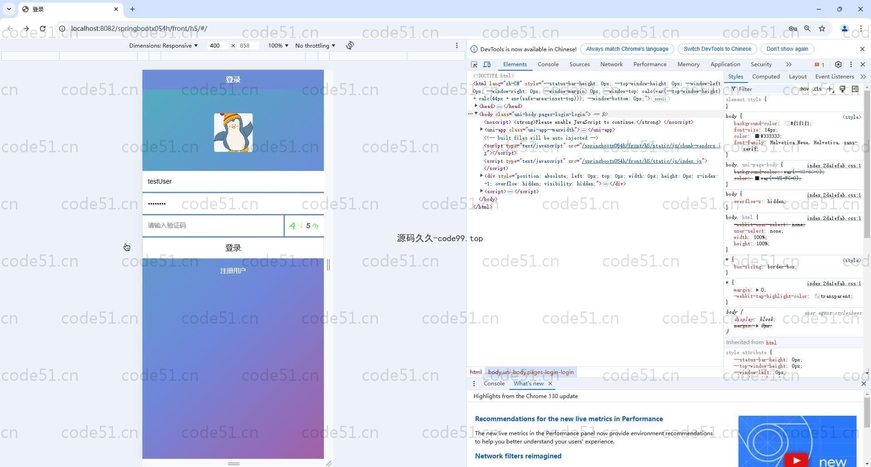This screenshot has width=871, height=467.
Task: Switch to the Console tab
Action: (548, 64)
